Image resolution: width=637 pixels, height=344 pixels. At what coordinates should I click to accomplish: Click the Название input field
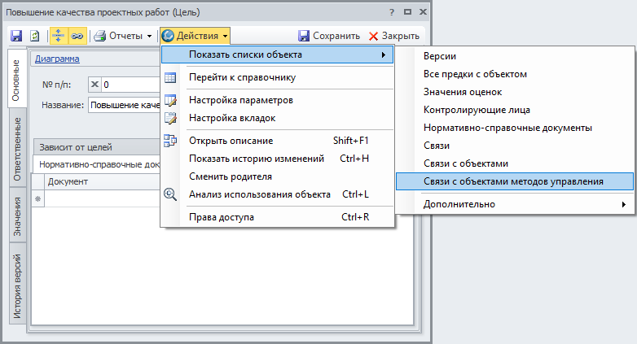pos(124,105)
